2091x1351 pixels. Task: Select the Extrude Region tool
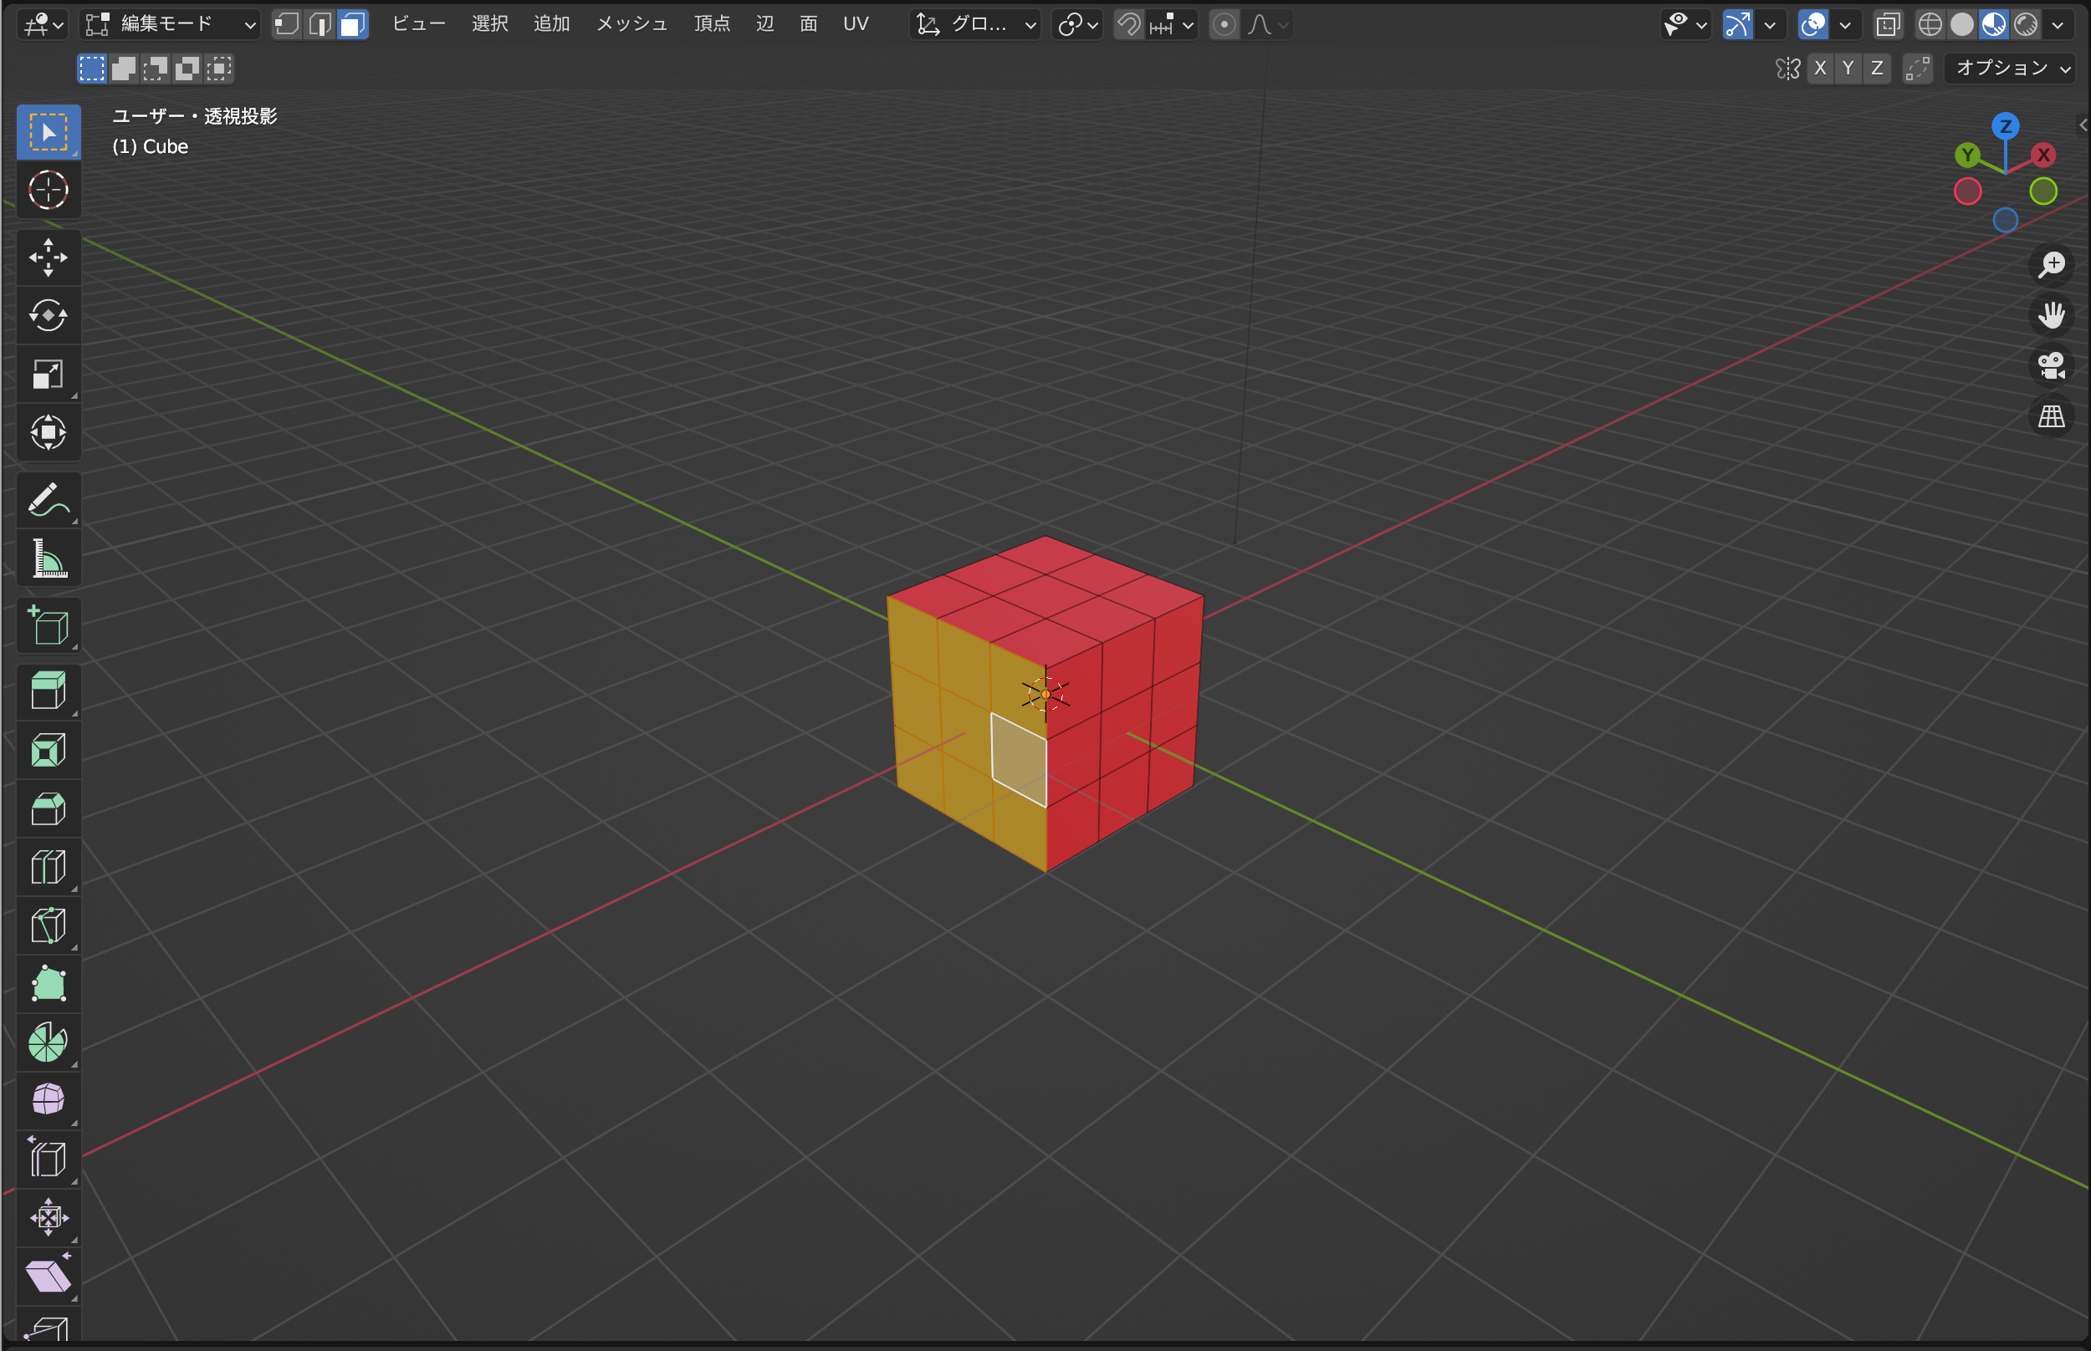pyautogui.click(x=49, y=692)
